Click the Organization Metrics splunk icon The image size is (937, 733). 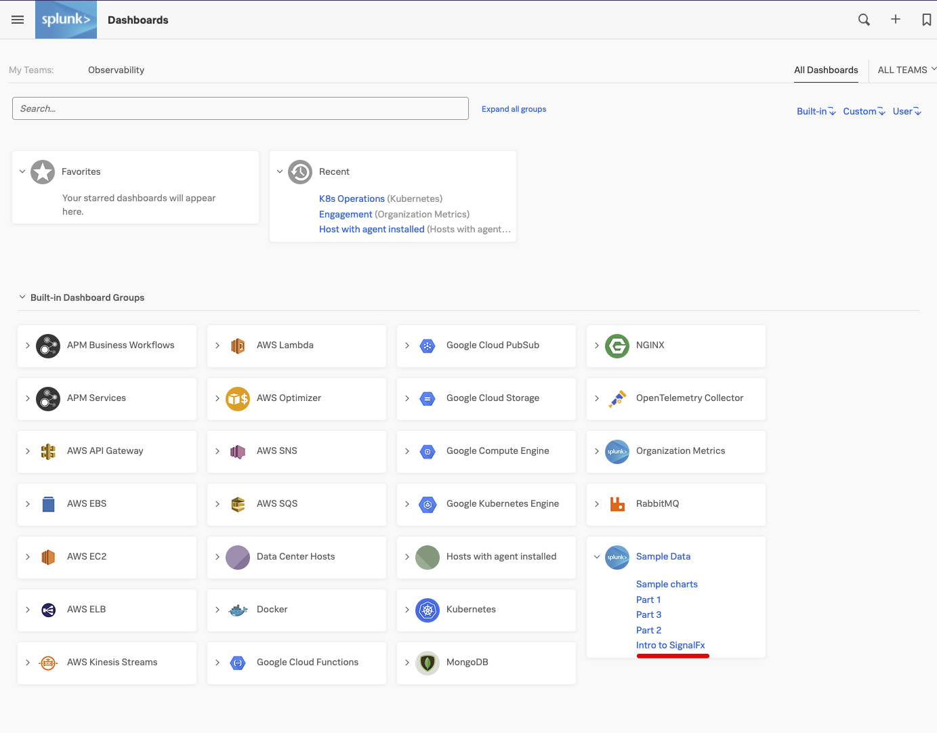[x=617, y=452]
